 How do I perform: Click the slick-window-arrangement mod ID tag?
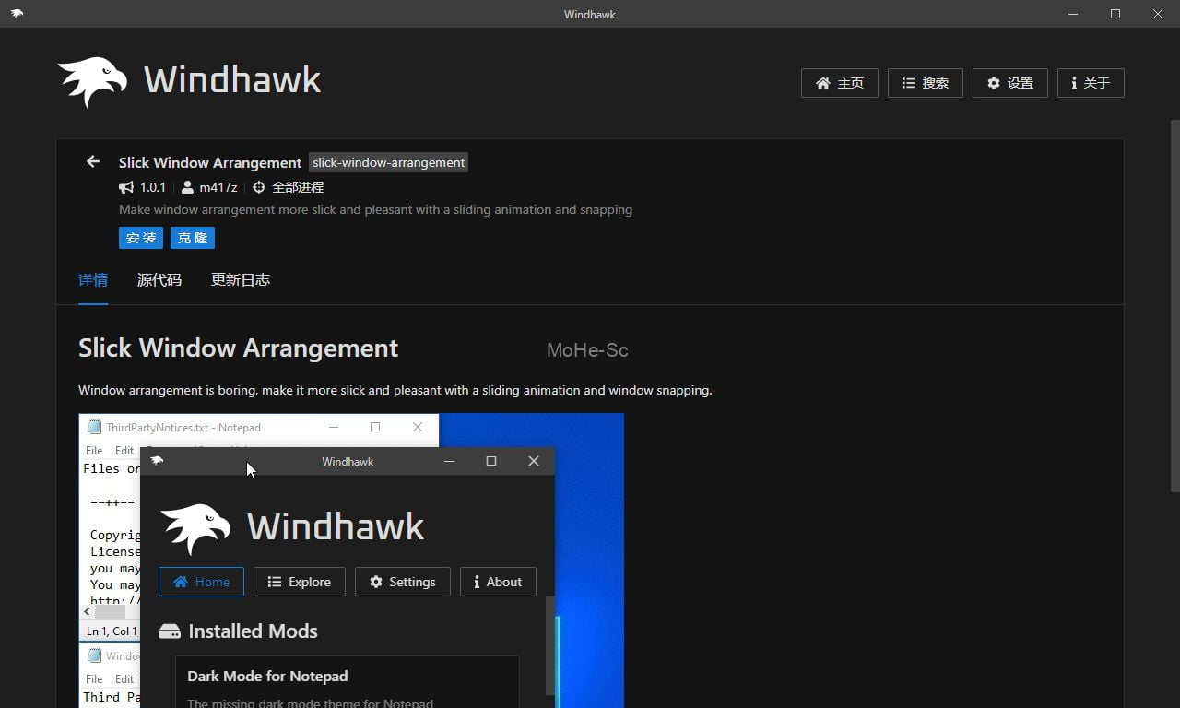[388, 162]
